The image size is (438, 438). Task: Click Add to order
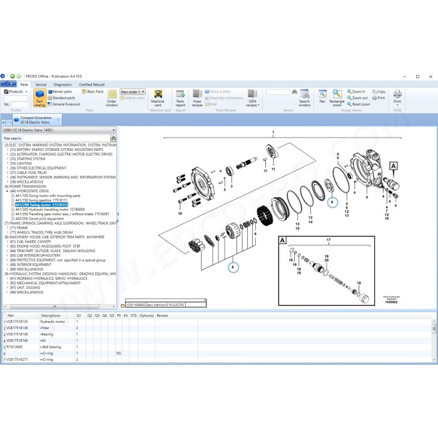pyautogui.click(x=133, y=98)
